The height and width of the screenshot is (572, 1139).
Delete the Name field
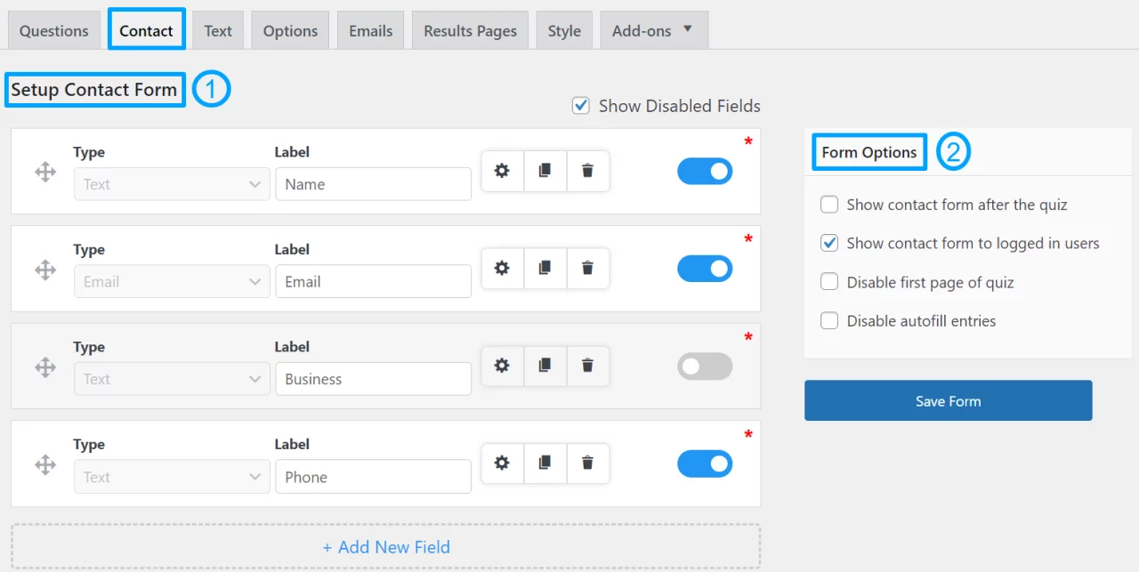point(587,171)
